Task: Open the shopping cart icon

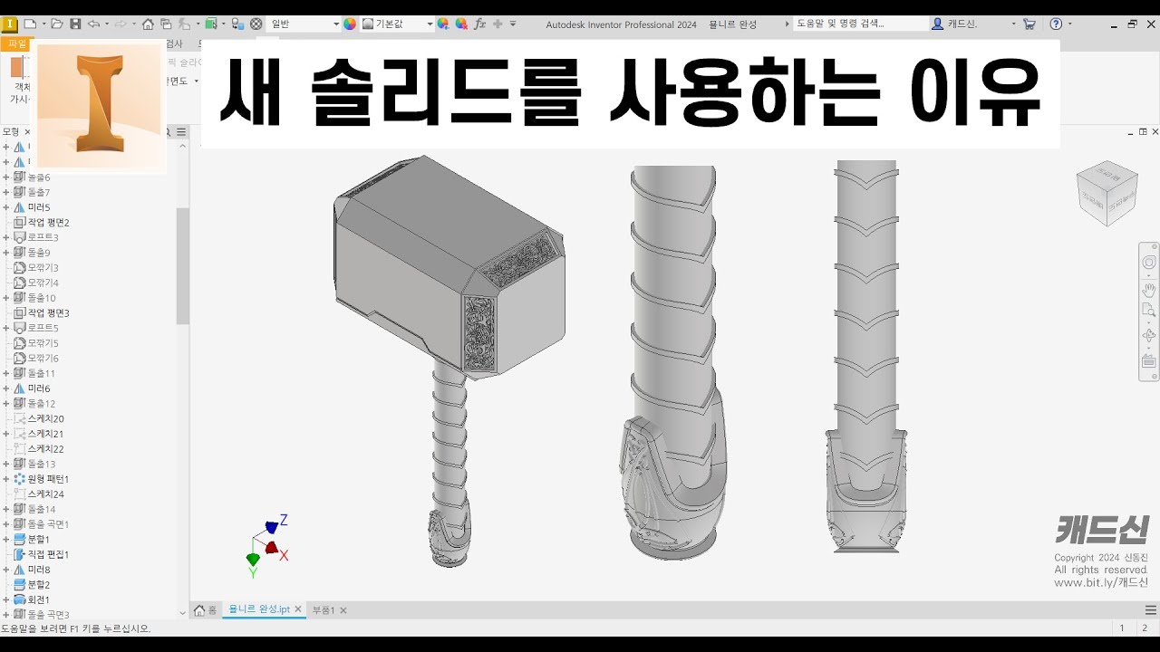Action: [1029, 24]
